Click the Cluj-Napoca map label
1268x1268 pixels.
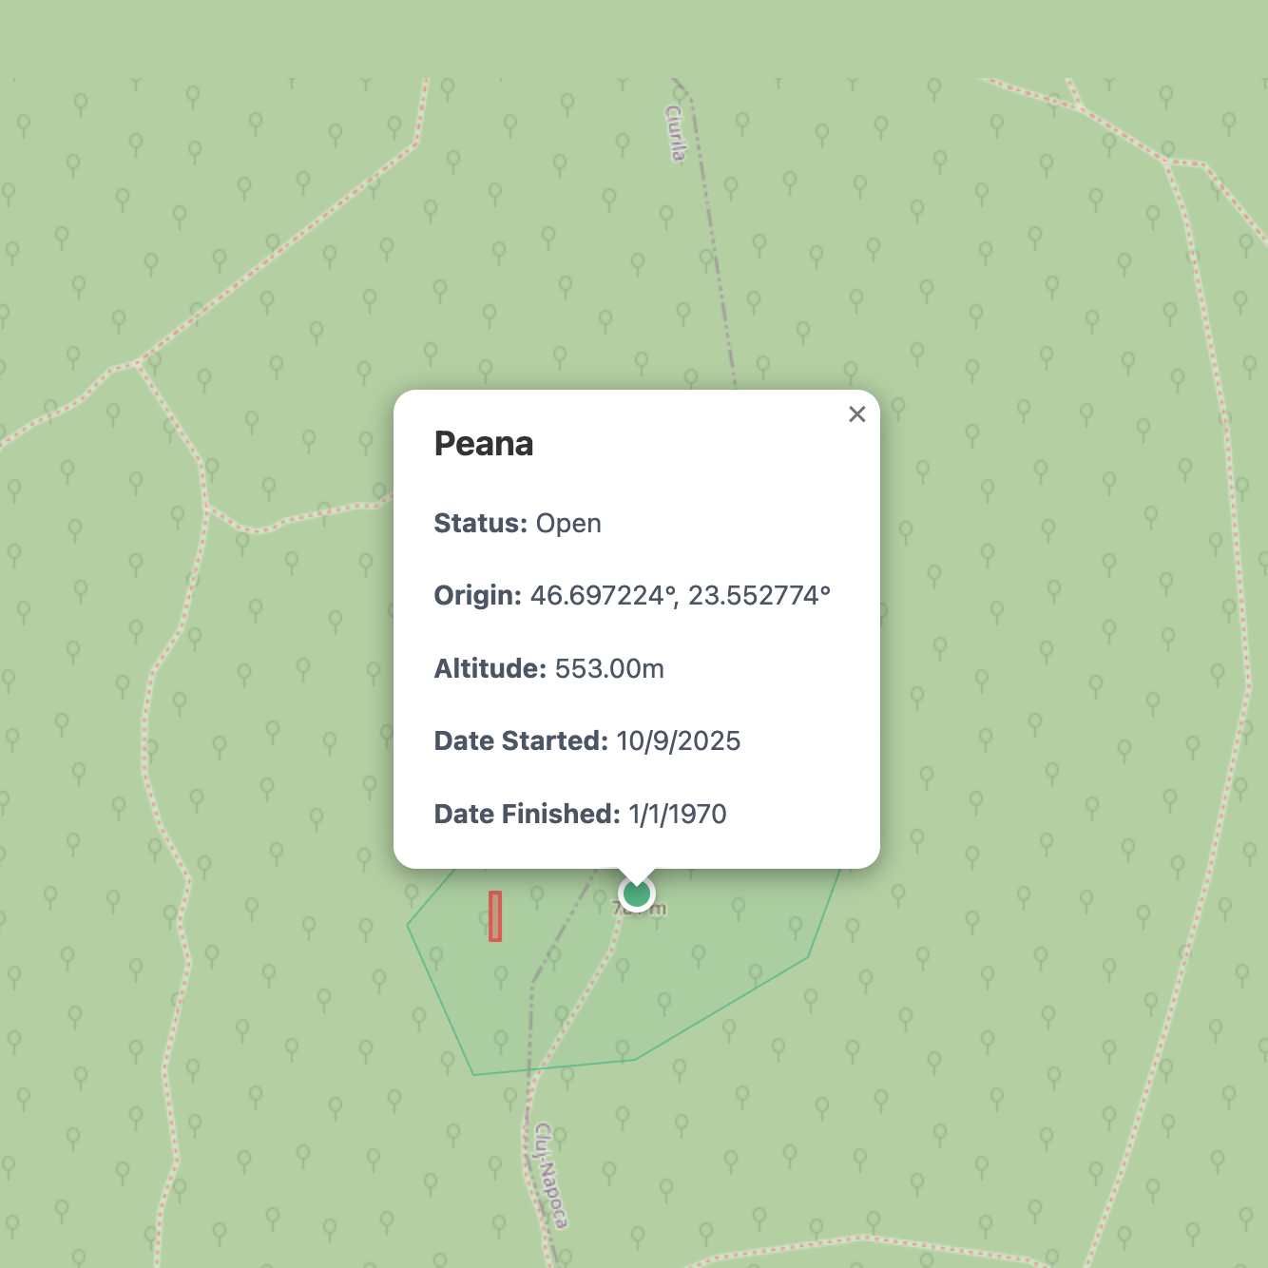click(551, 1175)
